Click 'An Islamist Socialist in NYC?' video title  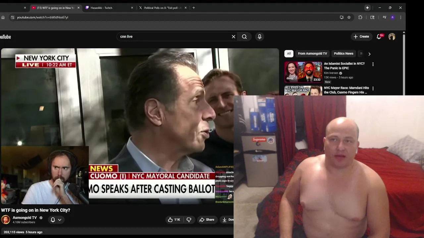344,66
